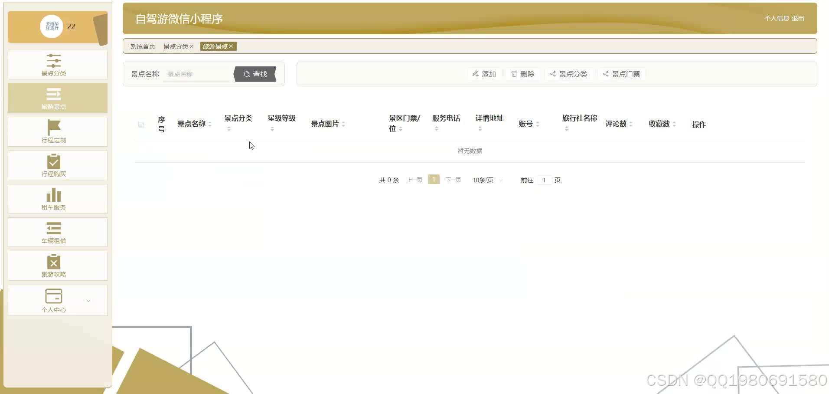Select the 租车服务 chart icon
The height and width of the screenshot is (394, 829).
tap(53, 196)
